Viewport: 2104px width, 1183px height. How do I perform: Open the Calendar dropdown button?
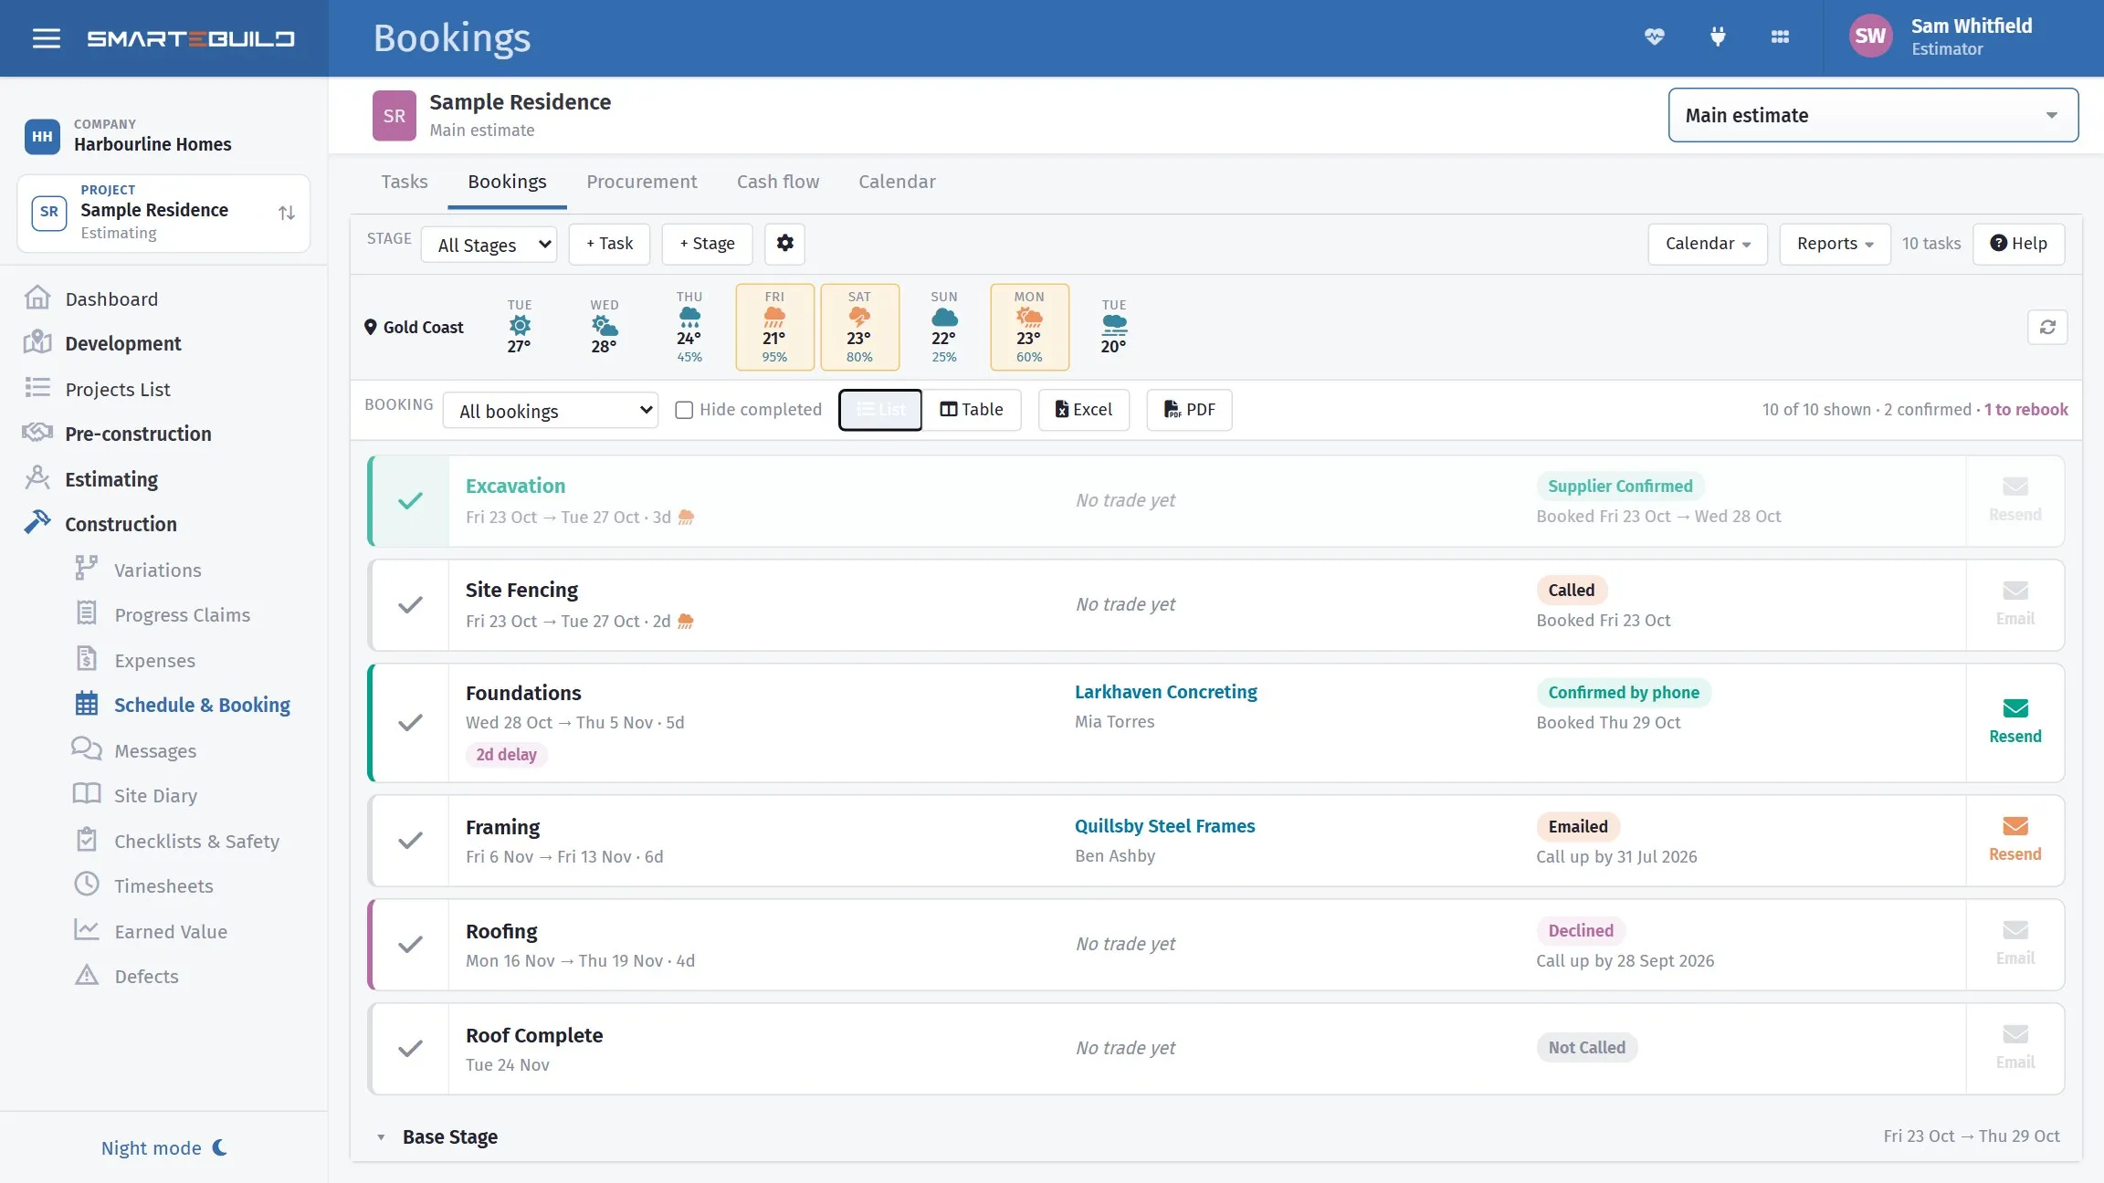[x=1708, y=244]
